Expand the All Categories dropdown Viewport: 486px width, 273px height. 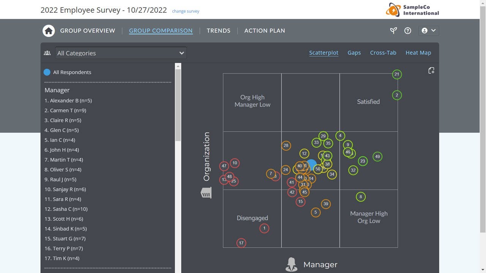[121, 53]
